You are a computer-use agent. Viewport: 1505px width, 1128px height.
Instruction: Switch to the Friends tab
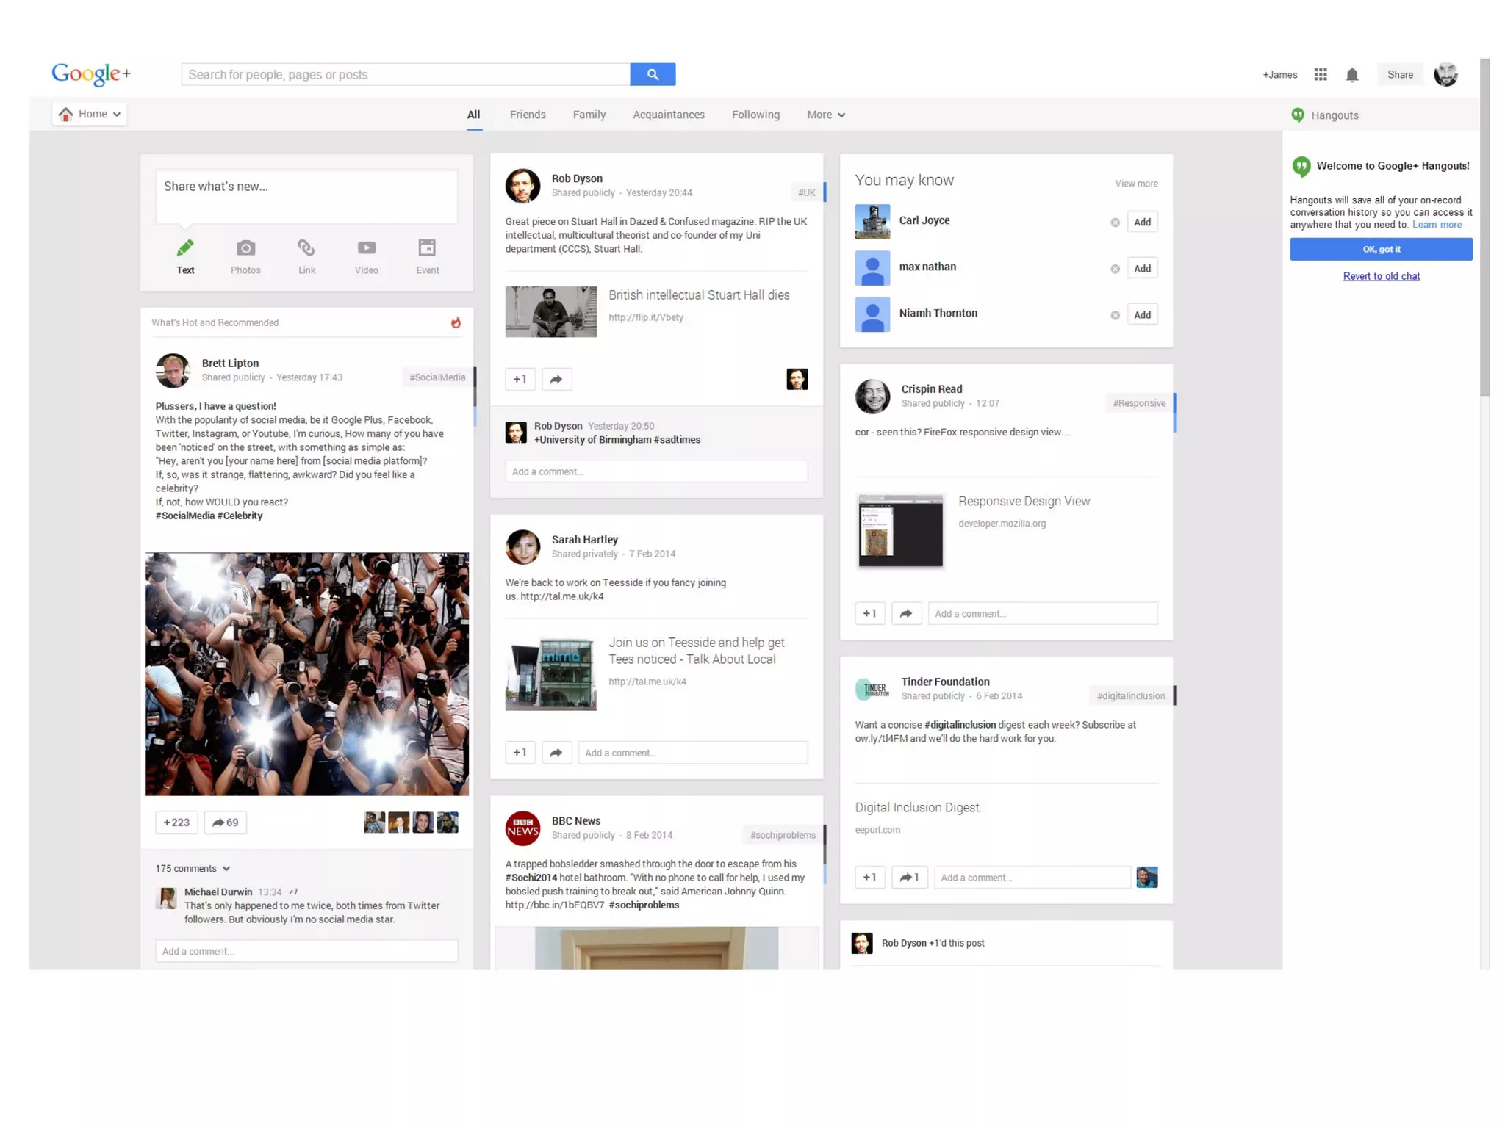pos(527,115)
